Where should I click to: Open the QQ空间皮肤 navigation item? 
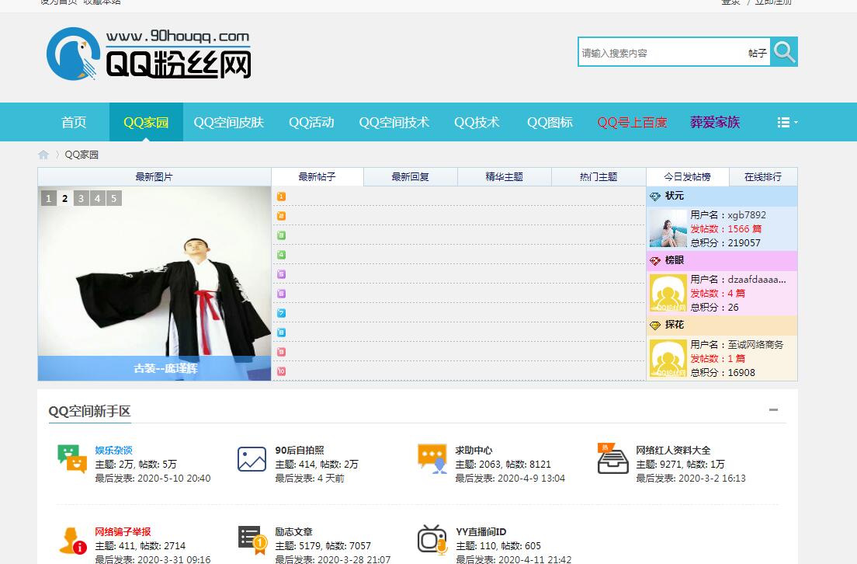point(228,122)
